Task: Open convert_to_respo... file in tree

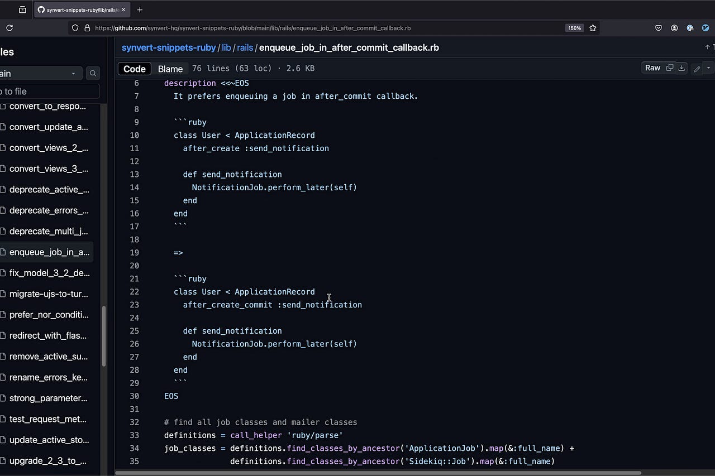Action: pyautogui.click(x=47, y=106)
